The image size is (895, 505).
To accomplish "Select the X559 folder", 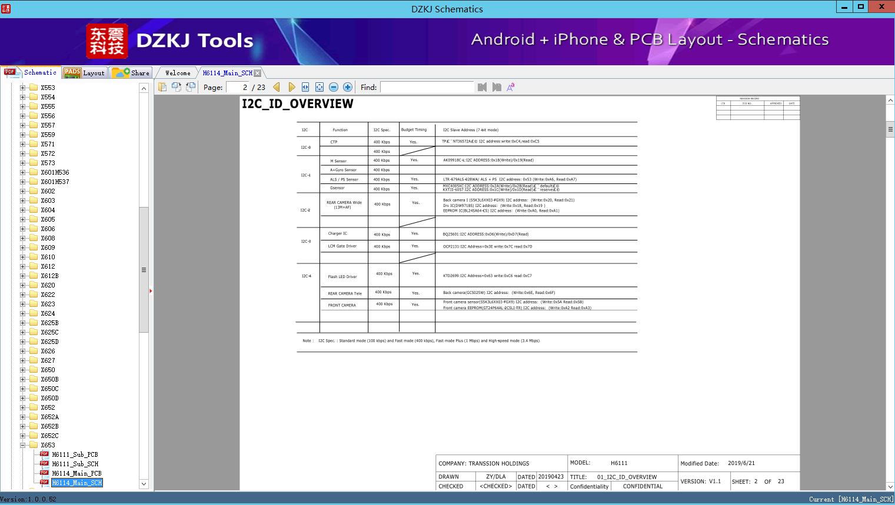I will [x=48, y=135].
